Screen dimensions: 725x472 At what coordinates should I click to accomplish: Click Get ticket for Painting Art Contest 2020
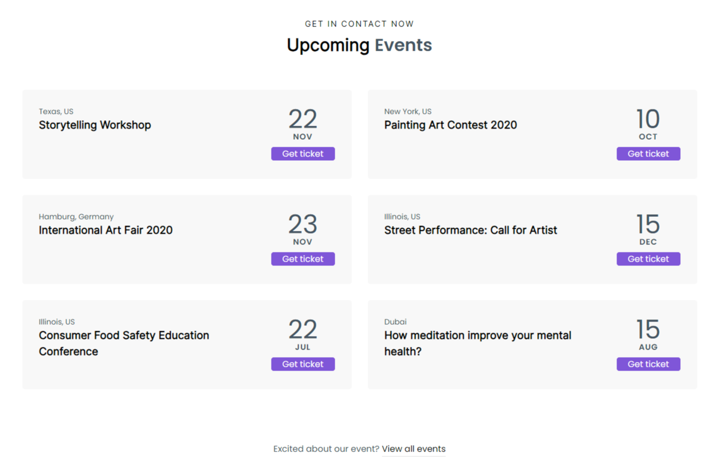[x=648, y=153]
